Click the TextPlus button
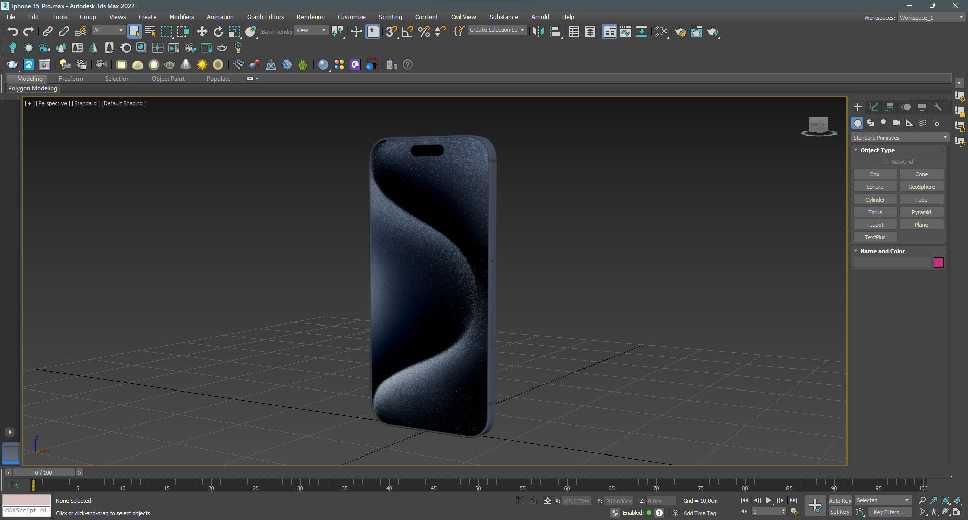The image size is (968, 520). pyautogui.click(x=875, y=237)
